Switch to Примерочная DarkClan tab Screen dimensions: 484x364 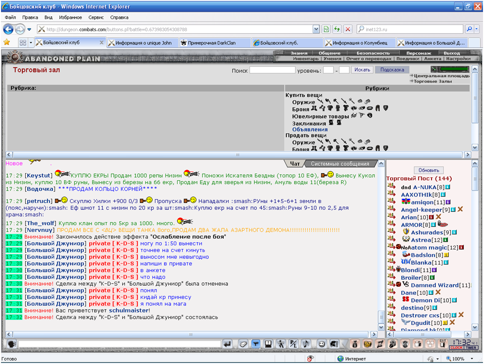pos(215,43)
